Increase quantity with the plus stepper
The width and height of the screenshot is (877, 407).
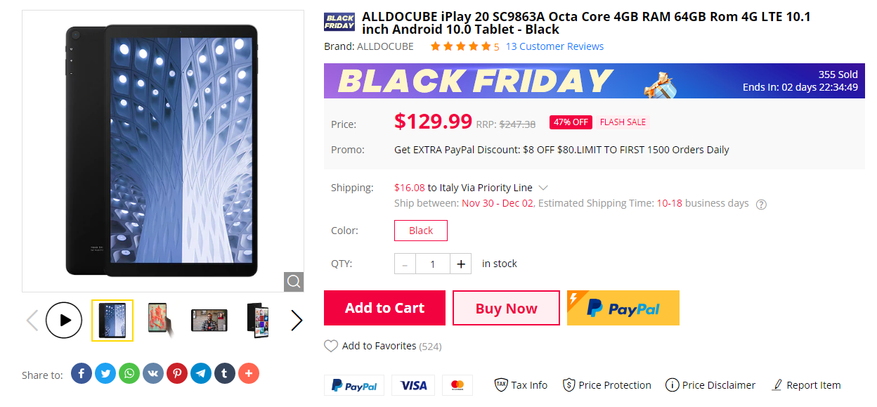(x=460, y=263)
